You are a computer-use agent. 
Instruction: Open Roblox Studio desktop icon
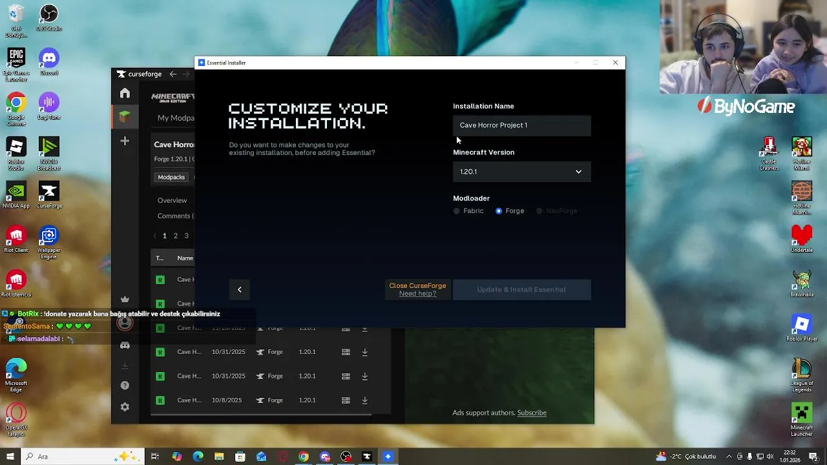point(16,154)
